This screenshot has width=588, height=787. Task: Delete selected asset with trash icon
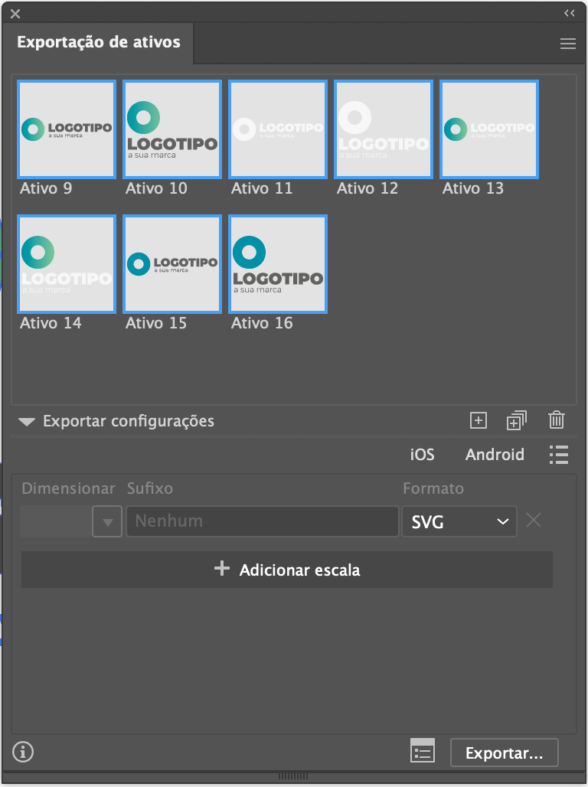tap(557, 420)
